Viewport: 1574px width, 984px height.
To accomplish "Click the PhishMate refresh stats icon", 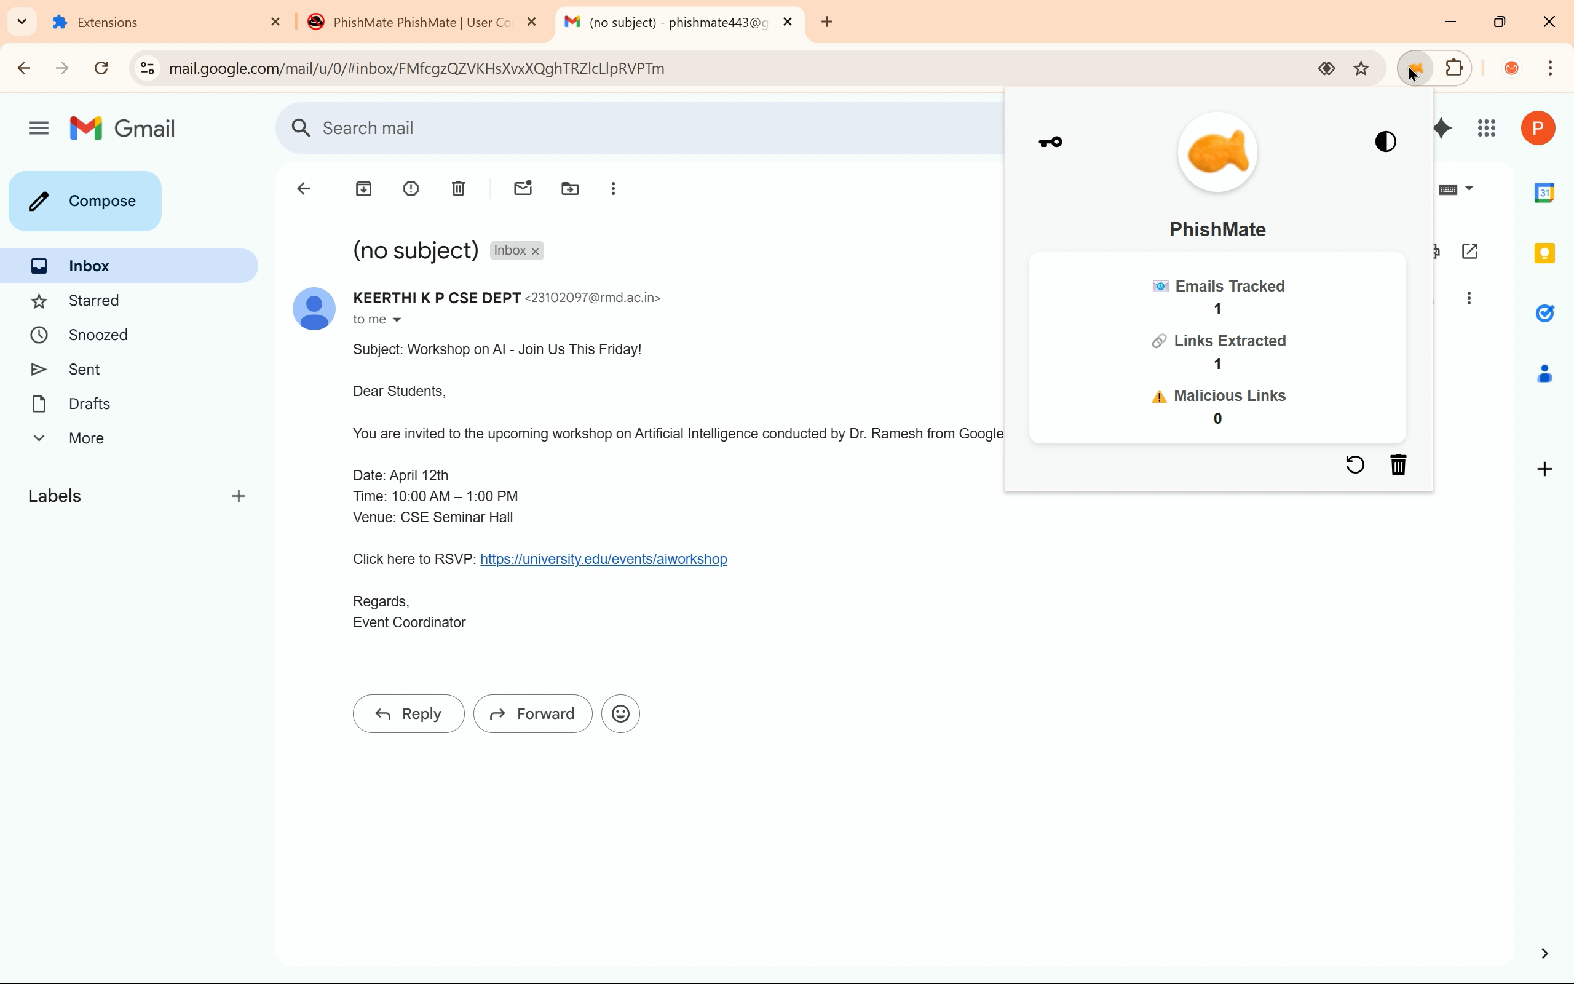I will pos(1355,465).
